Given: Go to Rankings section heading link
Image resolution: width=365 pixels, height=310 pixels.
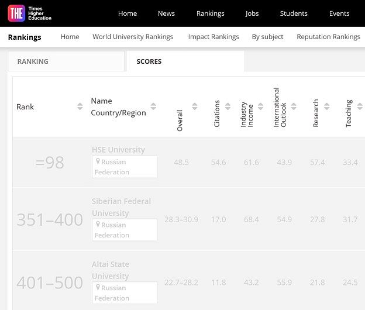Looking at the screenshot, I should tap(25, 37).
